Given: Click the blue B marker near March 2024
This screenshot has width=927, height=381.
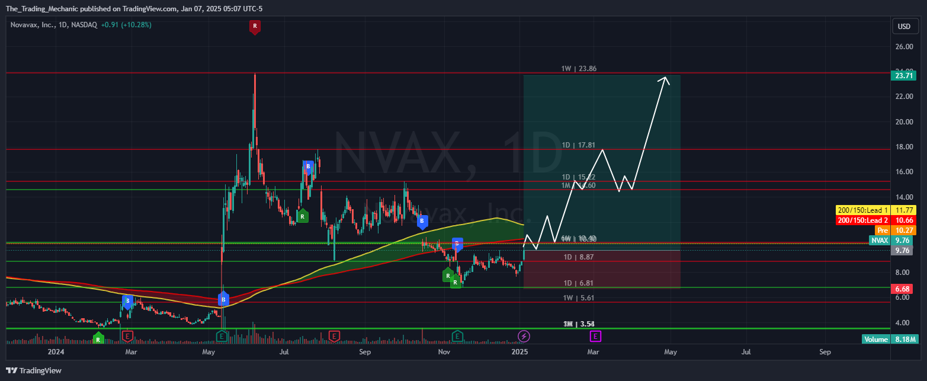Looking at the screenshot, I should pyautogui.click(x=127, y=302).
